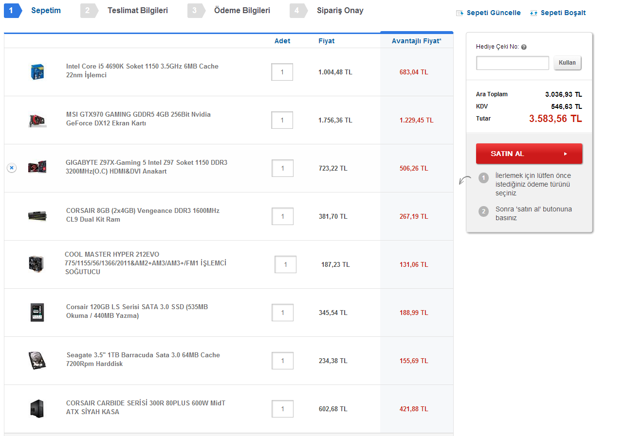Switch to the Teslimat Bilgileri step
This screenshot has width=627, height=436.
pos(138,10)
